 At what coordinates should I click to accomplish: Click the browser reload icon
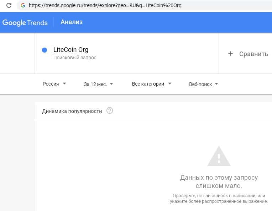(9, 5)
